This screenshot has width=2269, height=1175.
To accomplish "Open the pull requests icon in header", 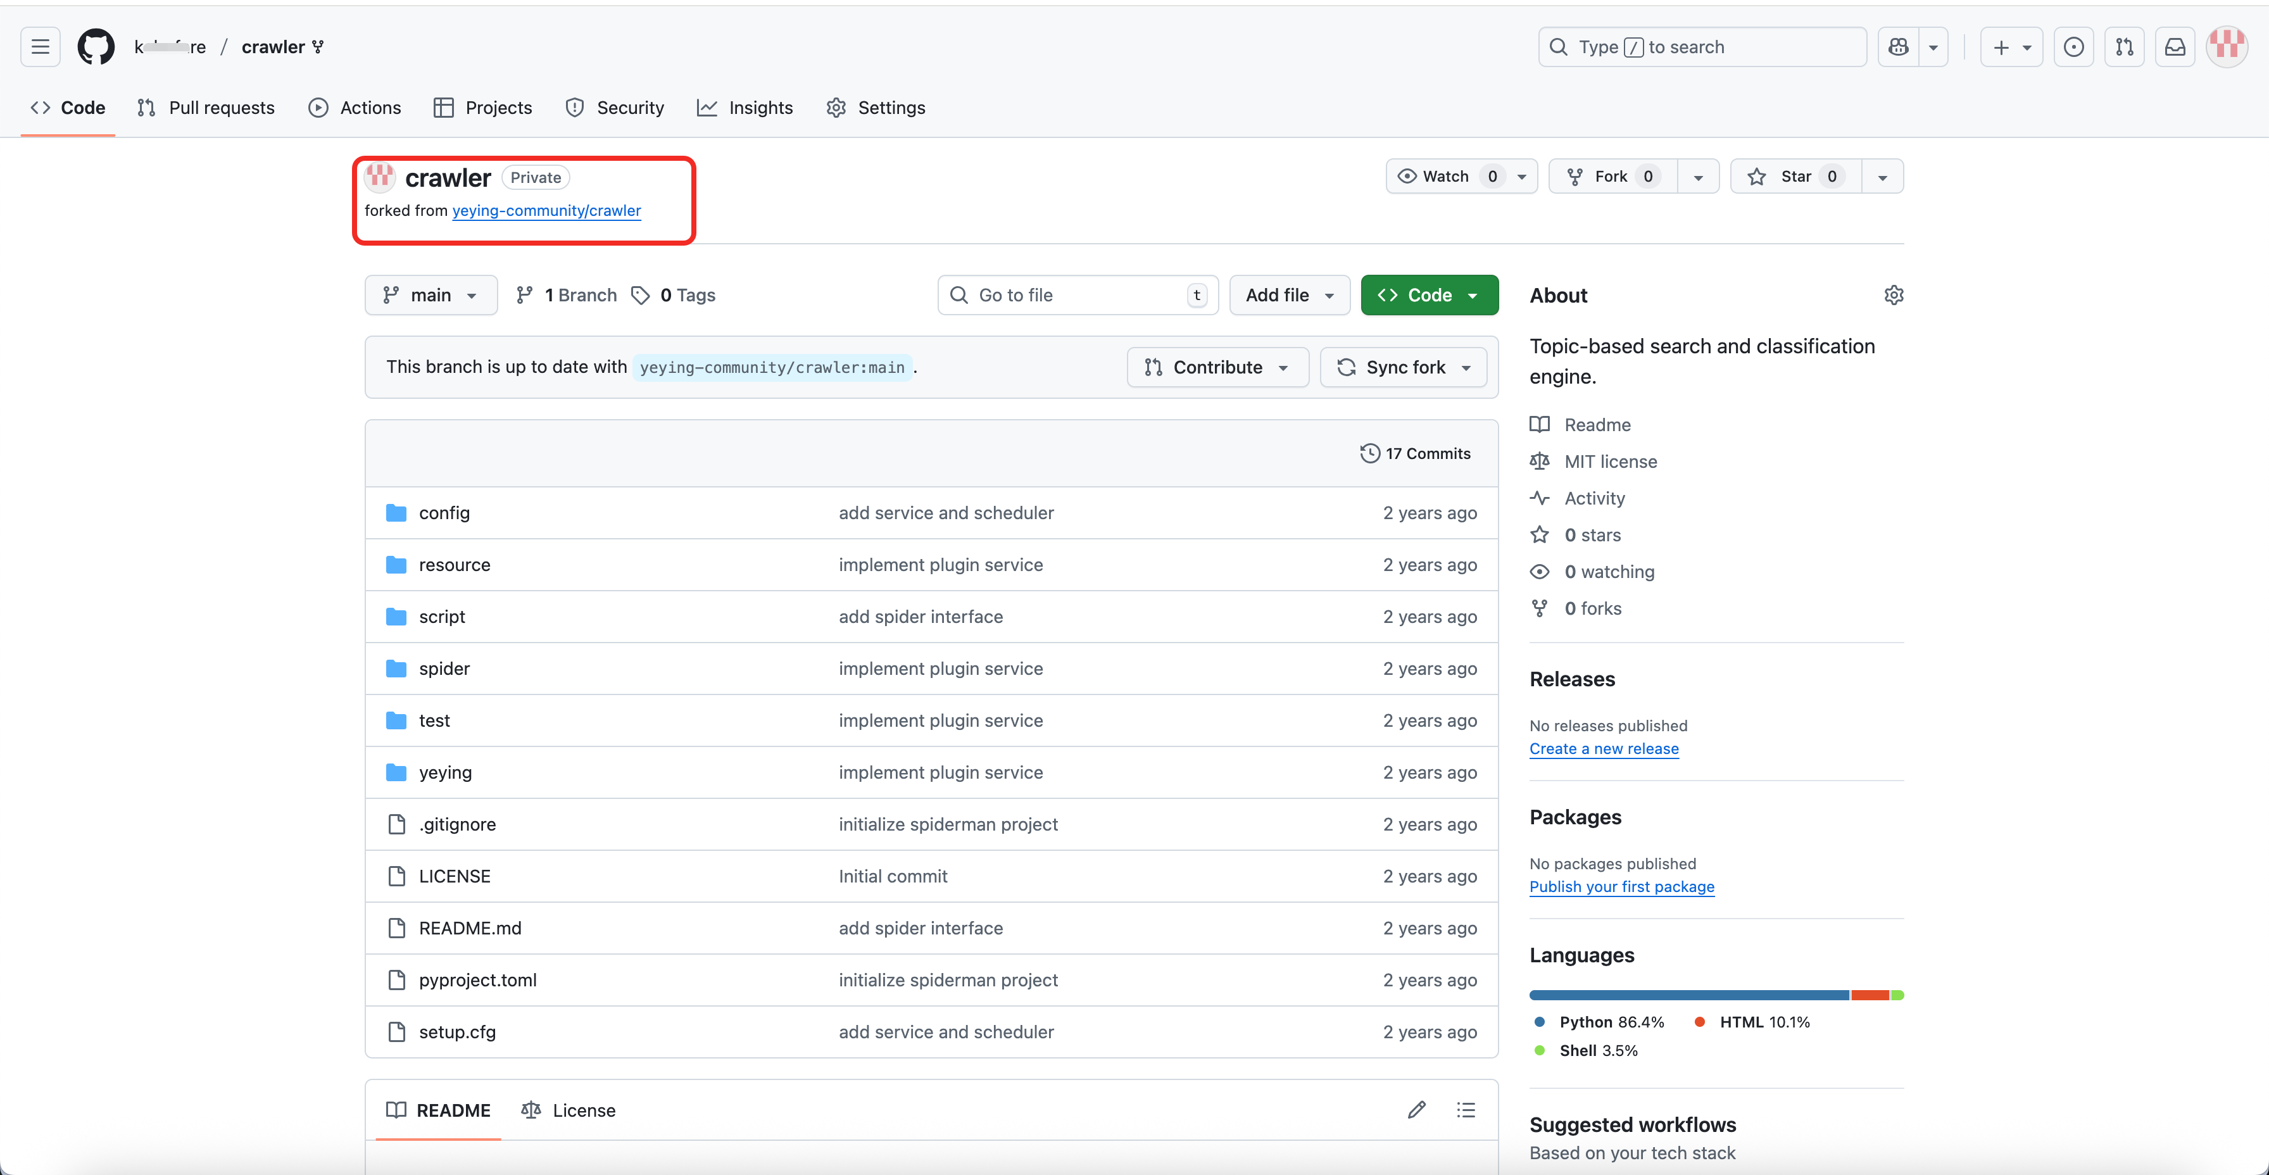I will 2123,47.
